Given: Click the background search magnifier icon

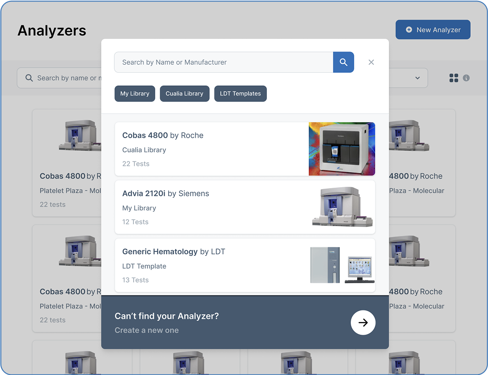Looking at the screenshot, I should (29, 78).
